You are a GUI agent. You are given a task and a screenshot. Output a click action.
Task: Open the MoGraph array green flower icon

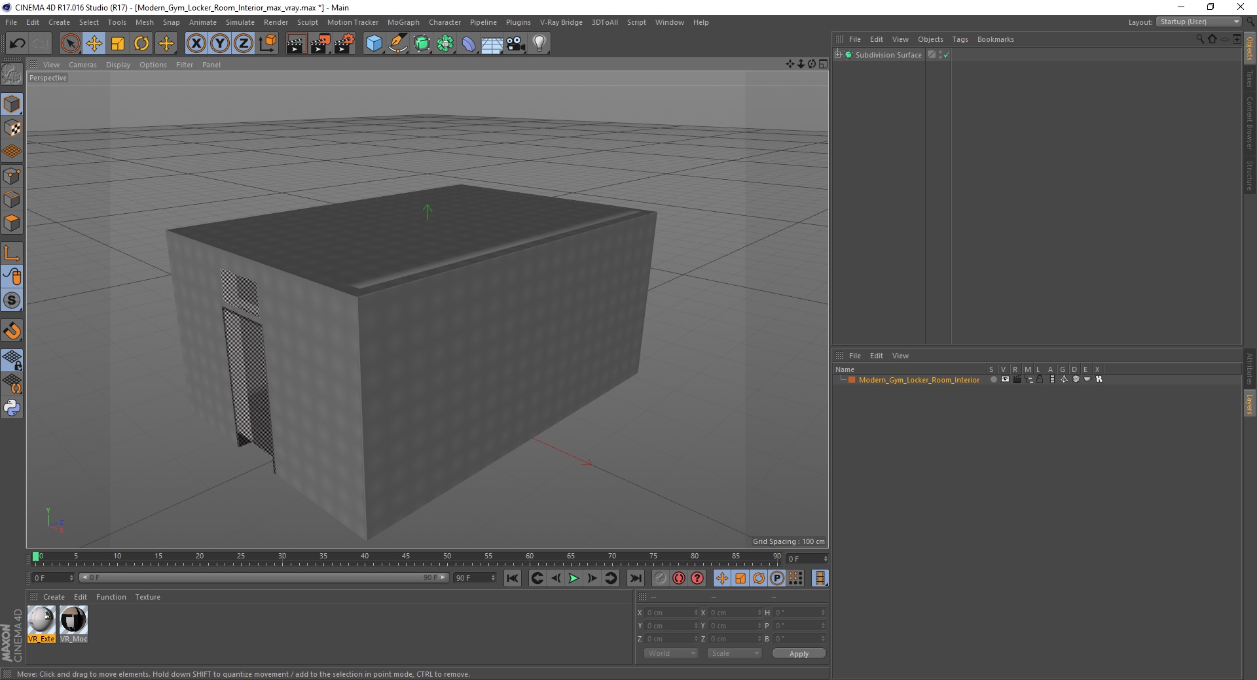(x=445, y=44)
